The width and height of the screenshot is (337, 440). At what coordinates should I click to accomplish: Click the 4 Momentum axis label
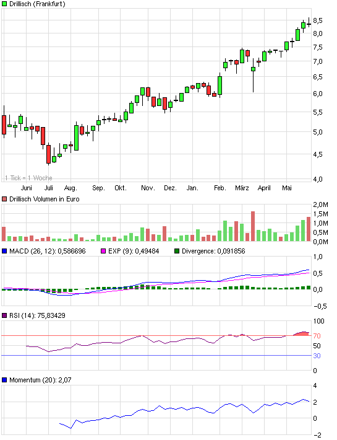[315, 385]
